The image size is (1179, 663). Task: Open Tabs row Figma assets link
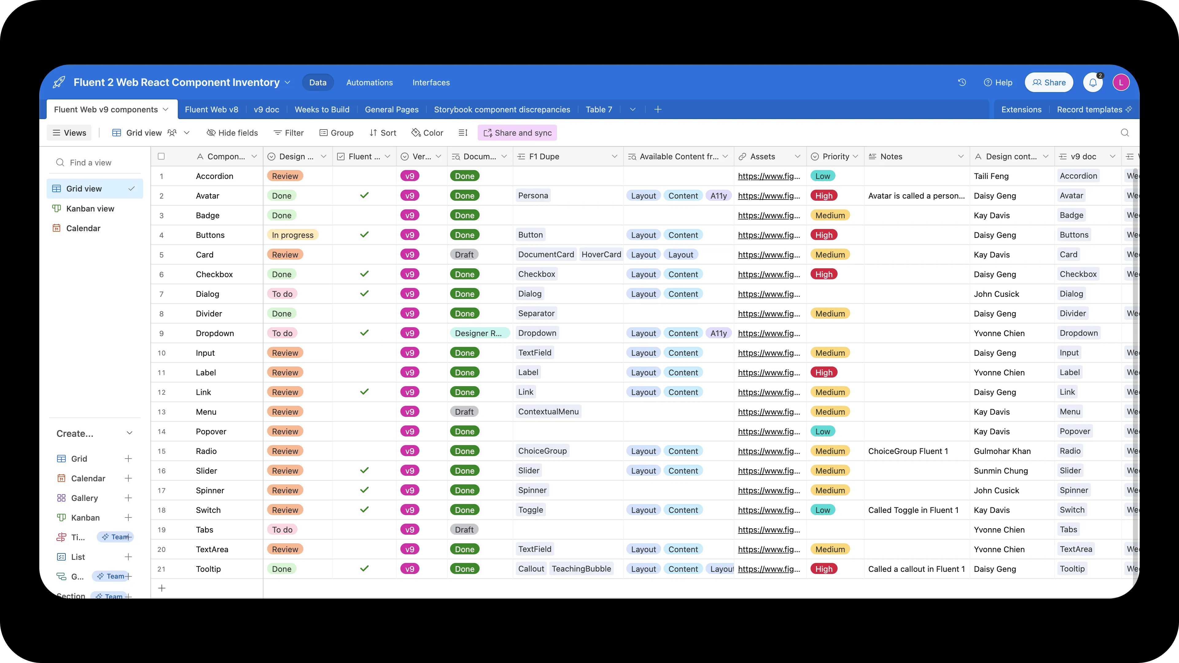769,529
